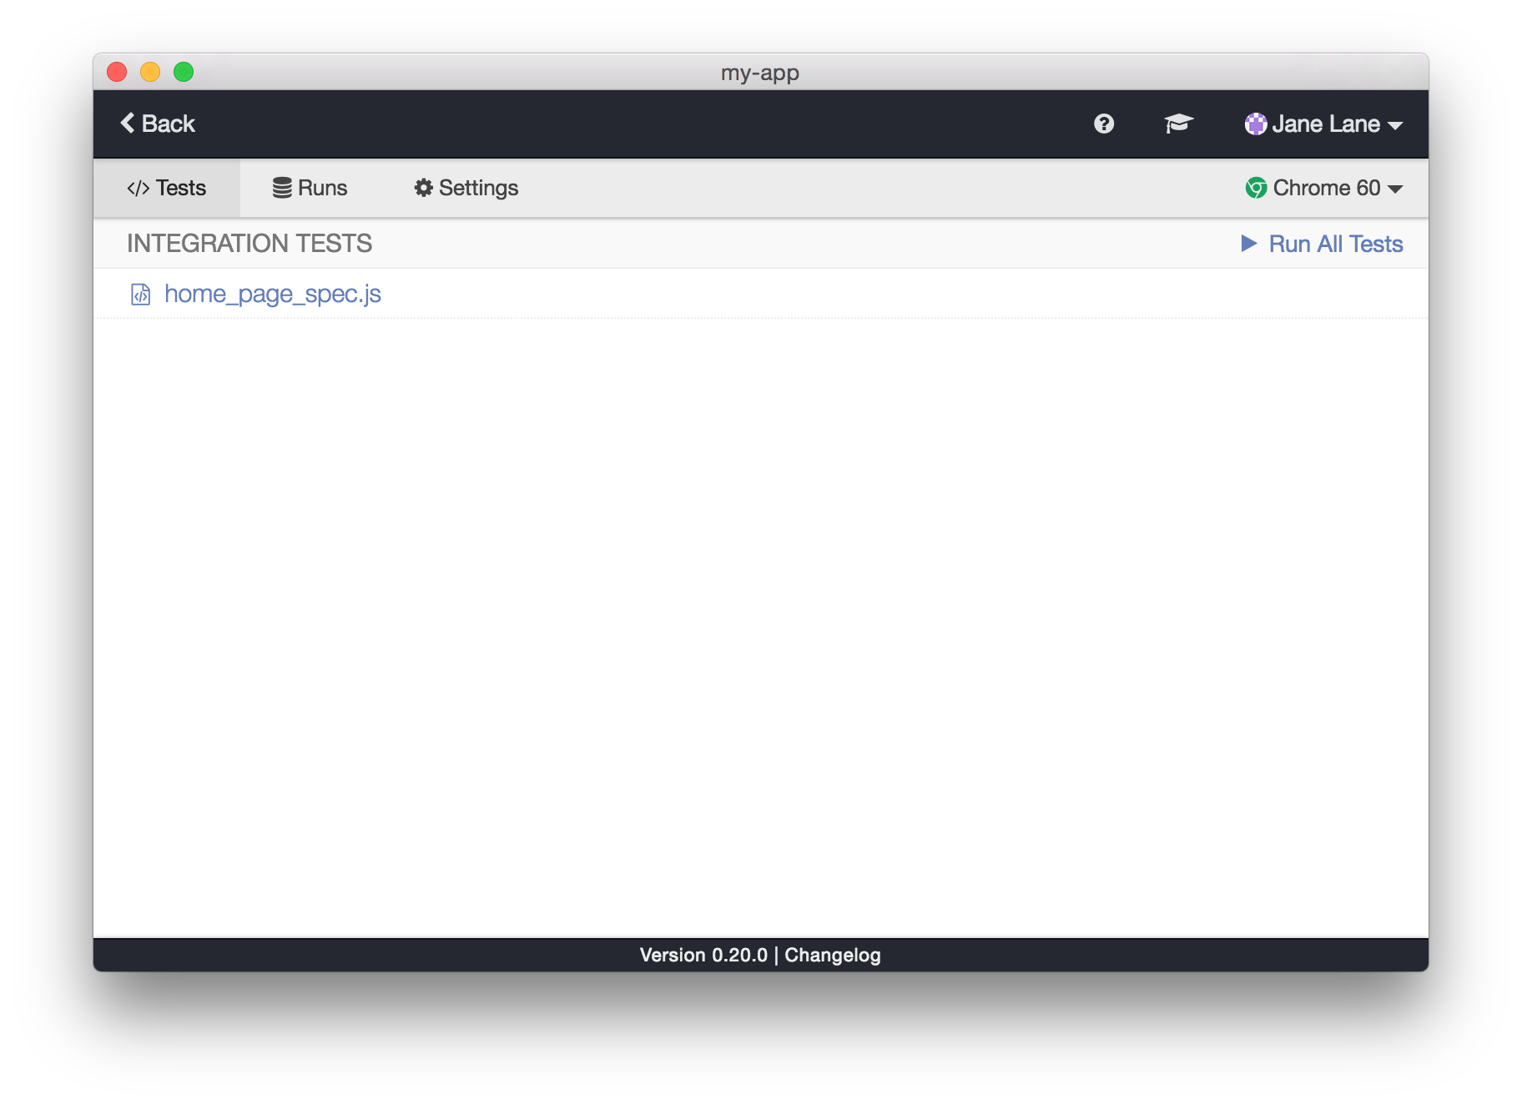Image resolution: width=1522 pixels, height=1105 pixels.
Task: Click the runs database icon
Action: click(x=282, y=188)
